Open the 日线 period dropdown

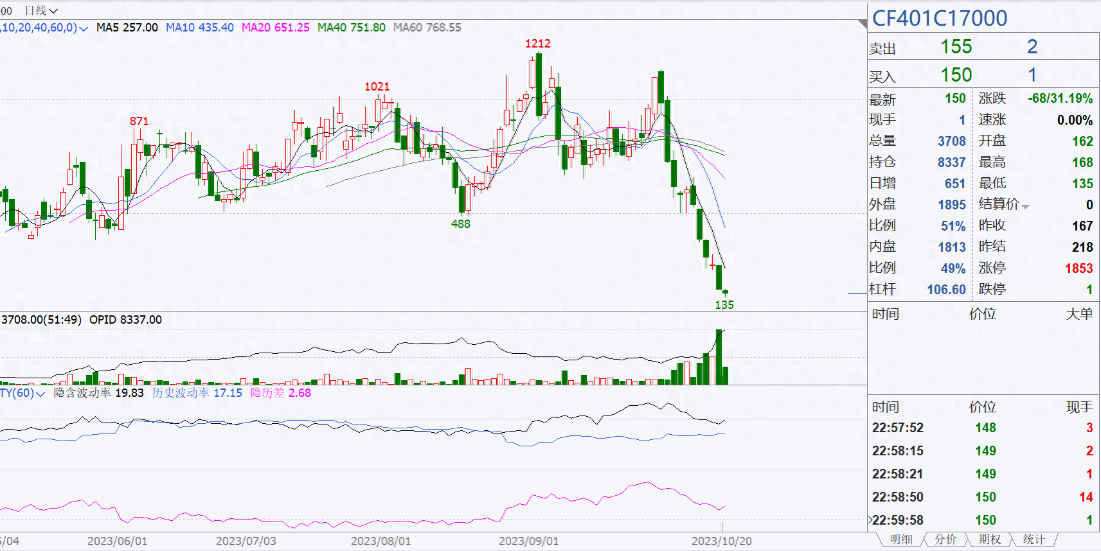pos(41,10)
